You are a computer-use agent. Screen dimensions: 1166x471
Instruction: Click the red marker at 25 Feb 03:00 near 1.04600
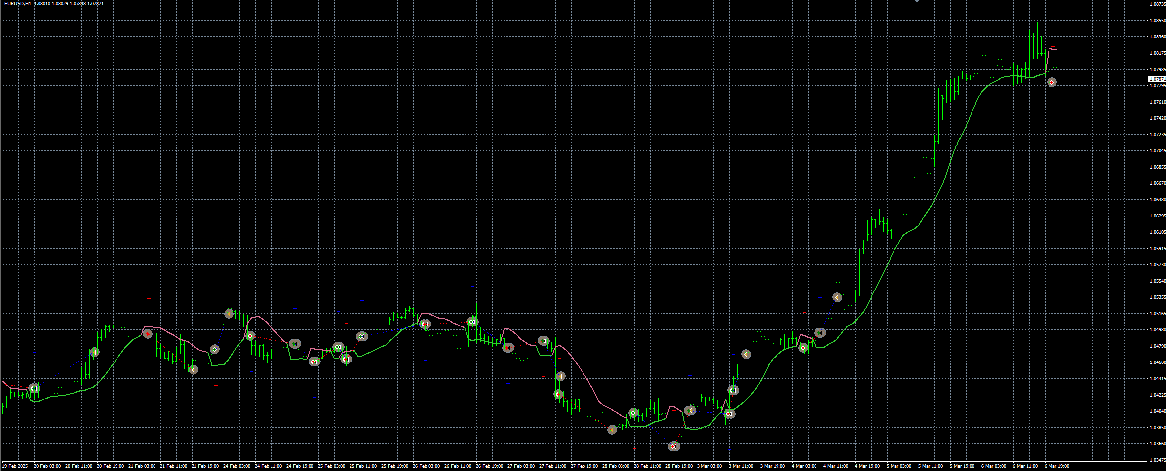[x=314, y=362]
